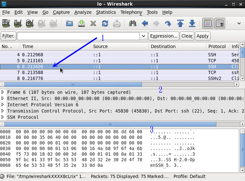The width and height of the screenshot is (245, 181).
Task: Open the capture interfaces list icon
Action: point(6,23)
